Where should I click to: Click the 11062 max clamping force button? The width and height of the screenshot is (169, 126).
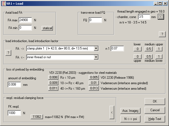click(36, 117)
